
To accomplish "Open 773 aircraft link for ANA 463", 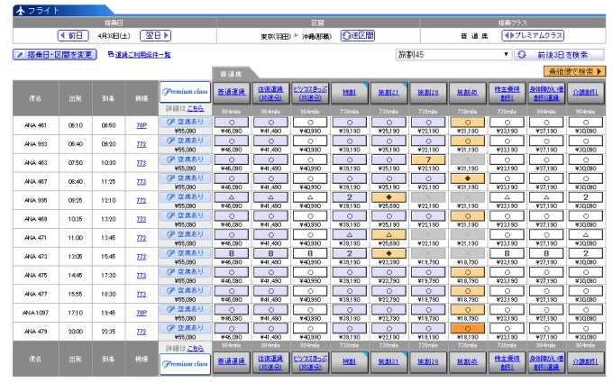I will click(142, 163).
